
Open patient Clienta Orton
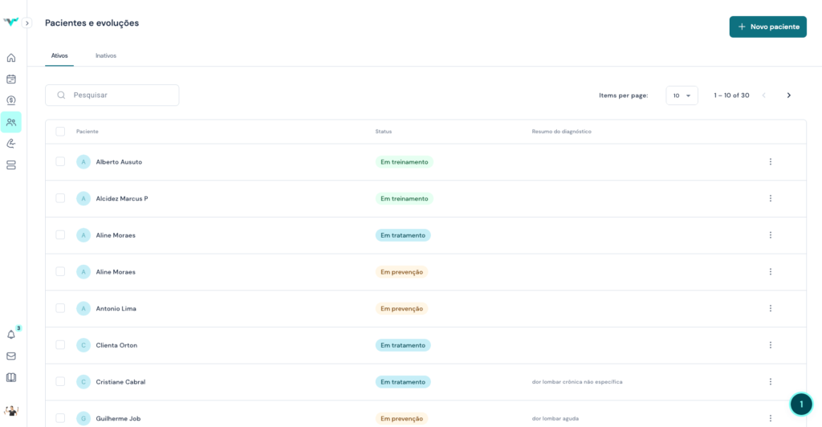[x=116, y=345]
